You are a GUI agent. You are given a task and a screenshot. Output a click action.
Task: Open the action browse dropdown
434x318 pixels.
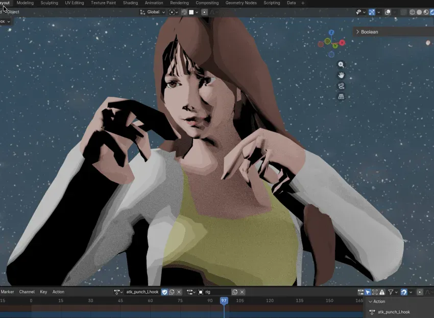pyautogui.click(x=118, y=292)
